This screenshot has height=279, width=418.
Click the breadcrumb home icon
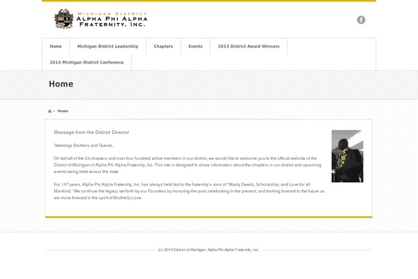[49, 111]
